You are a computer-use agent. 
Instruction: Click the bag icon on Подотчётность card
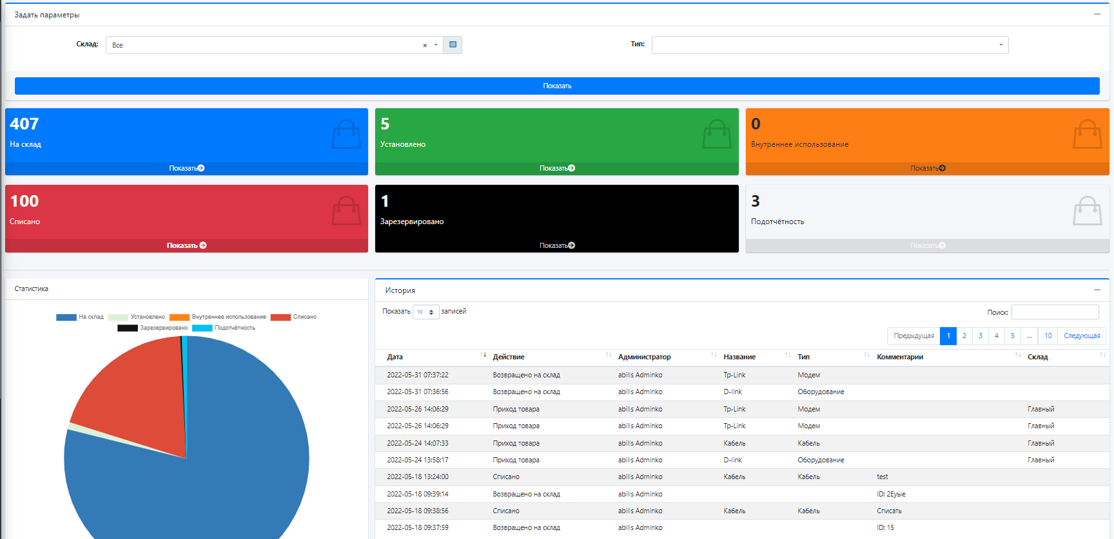(x=1087, y=211)
